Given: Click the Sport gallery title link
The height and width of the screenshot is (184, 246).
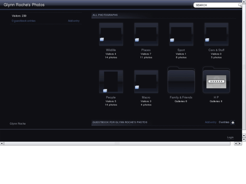Looking at the screenshot, I should click(181, 50).
